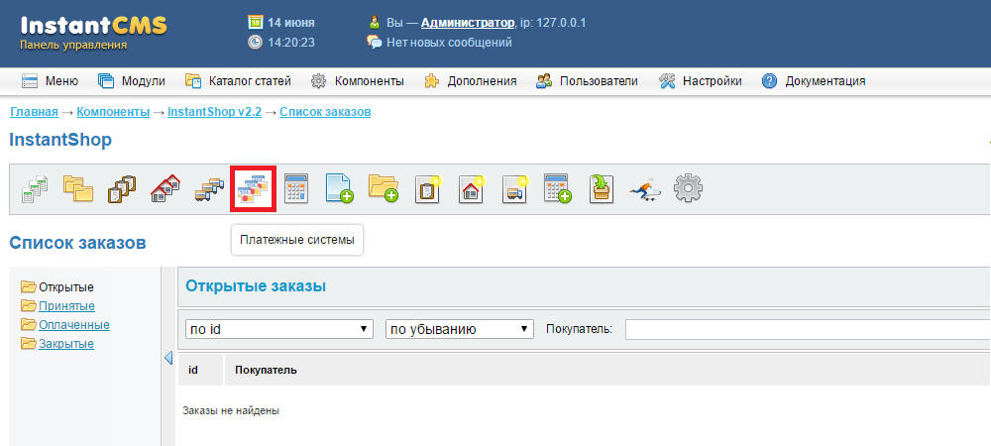
Task: Click the Администратор profile link
Action: pos(467,22)
